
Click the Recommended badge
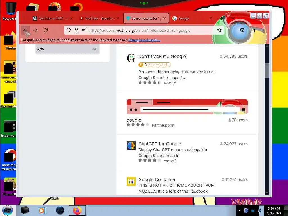pyautogui.click(x=154, y=65)
